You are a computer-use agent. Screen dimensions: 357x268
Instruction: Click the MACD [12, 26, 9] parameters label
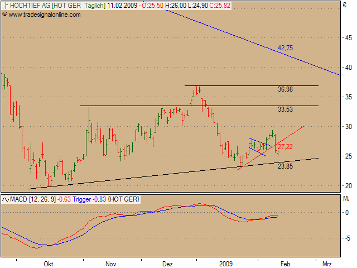30,199
